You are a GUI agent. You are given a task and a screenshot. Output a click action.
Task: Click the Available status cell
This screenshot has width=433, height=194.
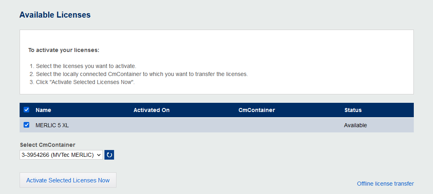(355, 125)
